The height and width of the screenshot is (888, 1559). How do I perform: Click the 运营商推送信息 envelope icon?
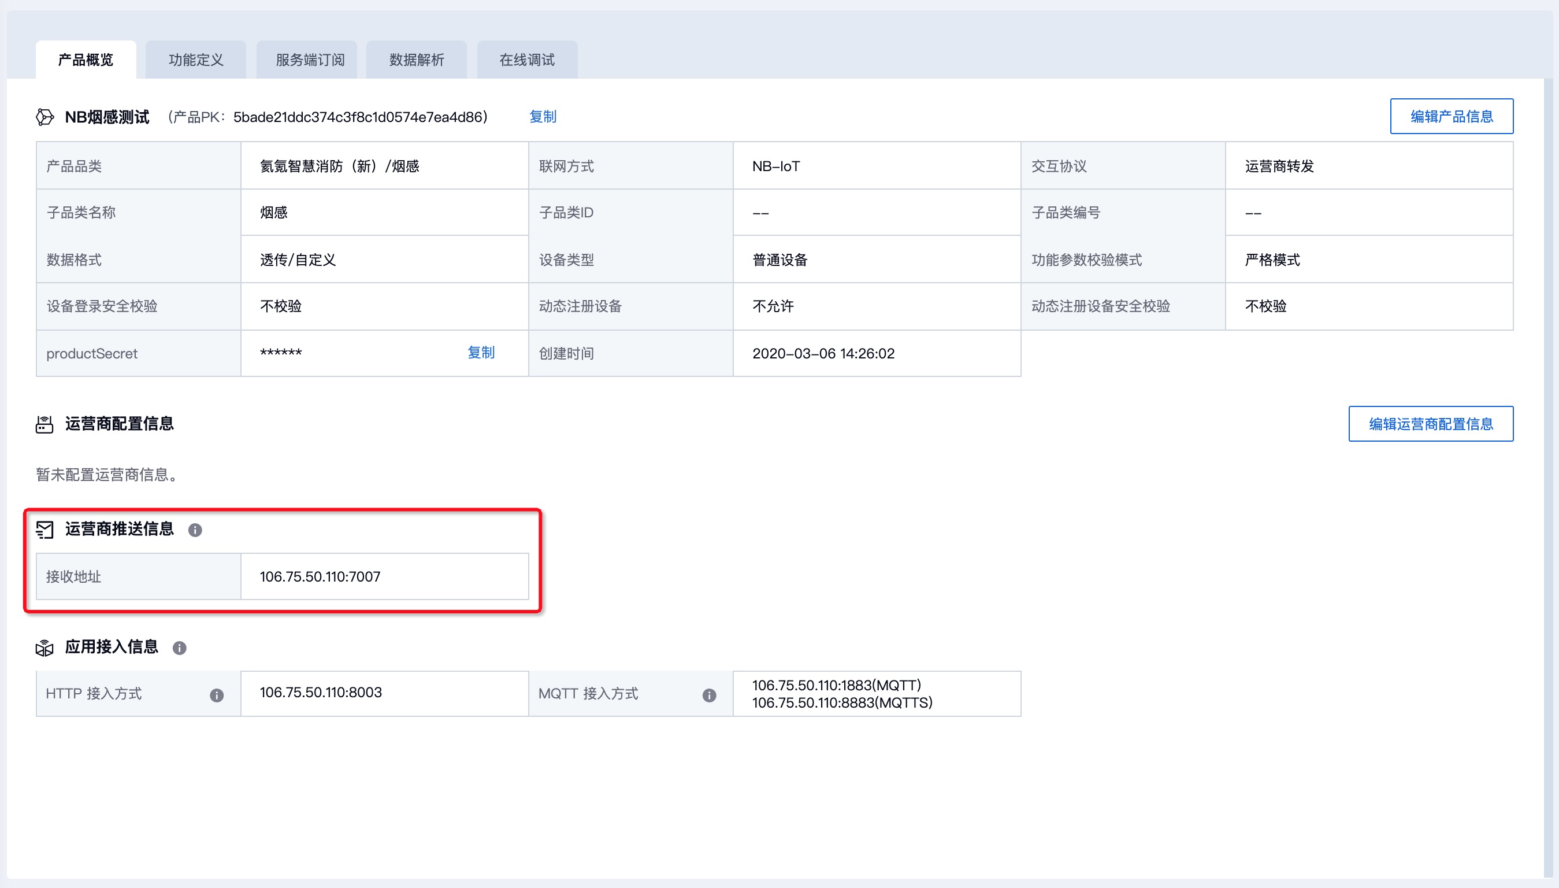point(44,530)
